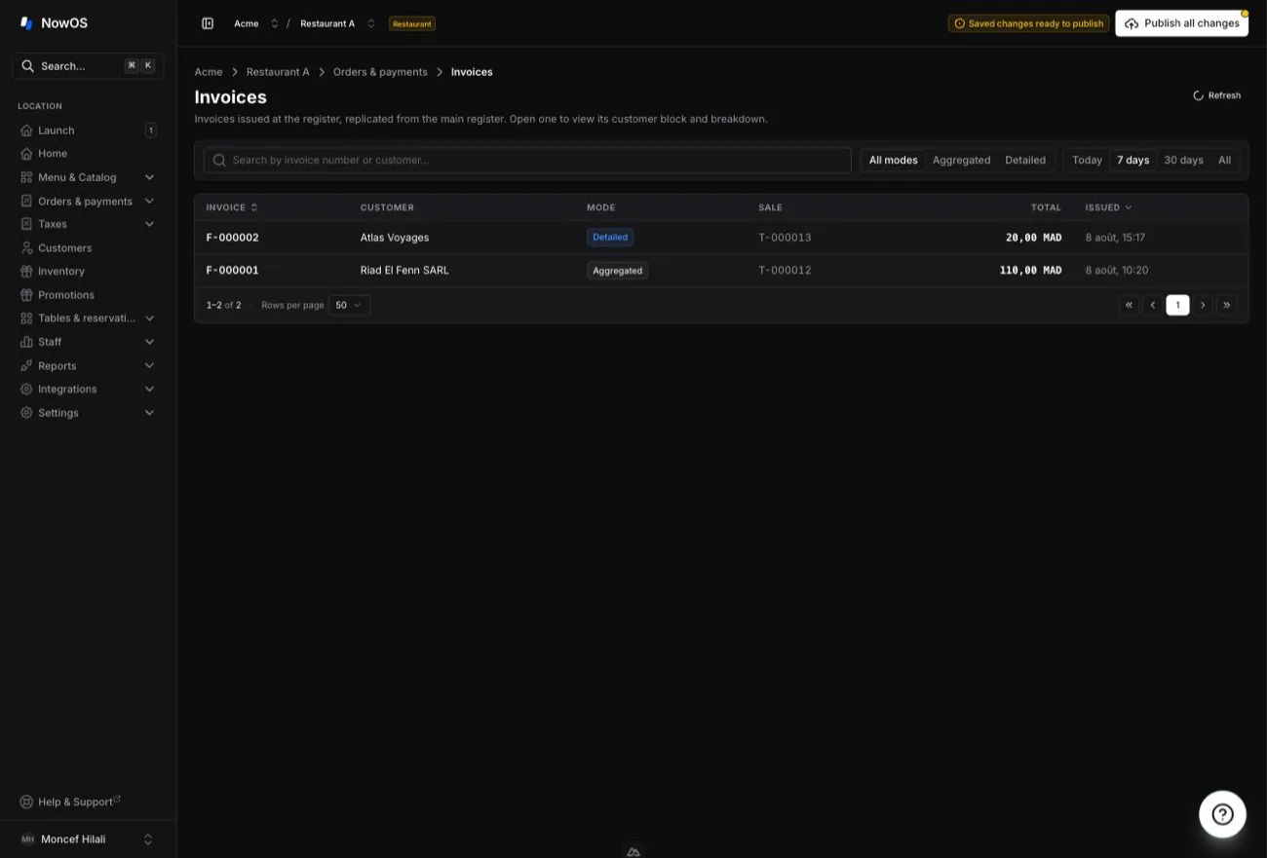Open rows per page dropdown showing 50

[349, 305]
